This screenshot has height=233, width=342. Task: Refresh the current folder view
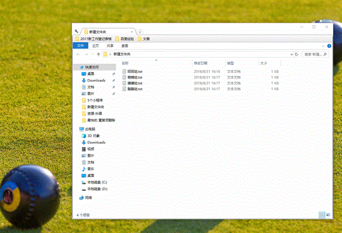click(x=296, y=54)
